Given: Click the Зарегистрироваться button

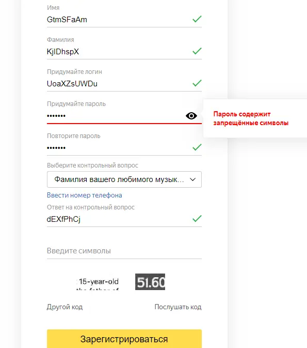Looking at the screenshot, I should [124, 339].
